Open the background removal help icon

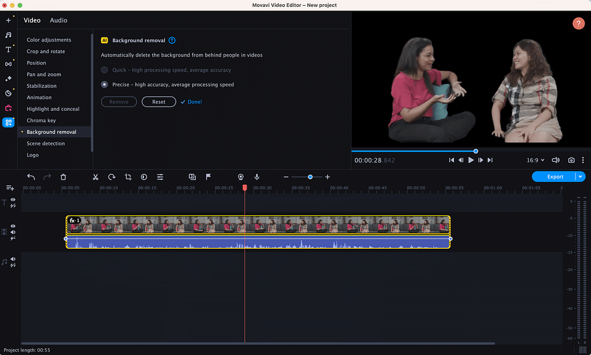point(172,40)
